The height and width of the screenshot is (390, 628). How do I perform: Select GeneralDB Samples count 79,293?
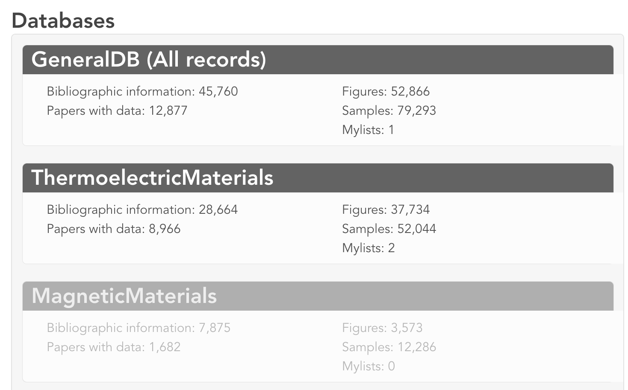coord(389,111)
